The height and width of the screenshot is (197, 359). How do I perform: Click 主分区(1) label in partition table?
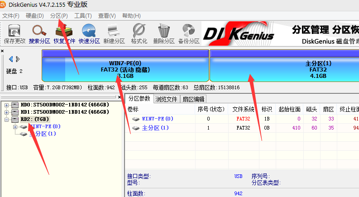[155, 128]
